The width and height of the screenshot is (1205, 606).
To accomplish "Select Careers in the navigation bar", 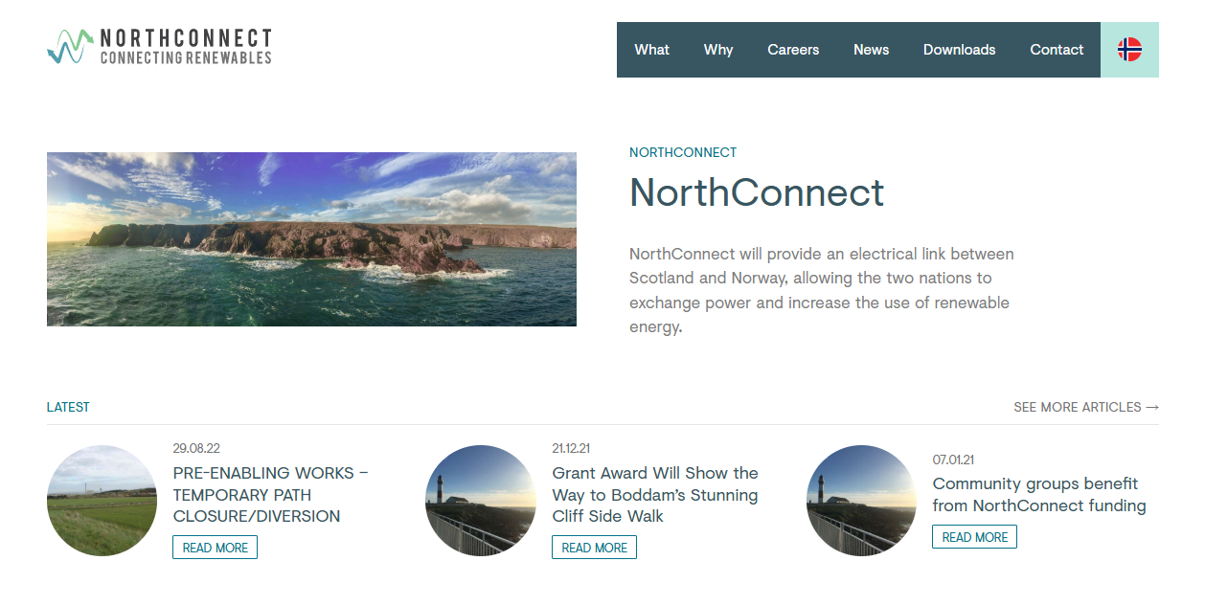I will (x=792, y=49).
